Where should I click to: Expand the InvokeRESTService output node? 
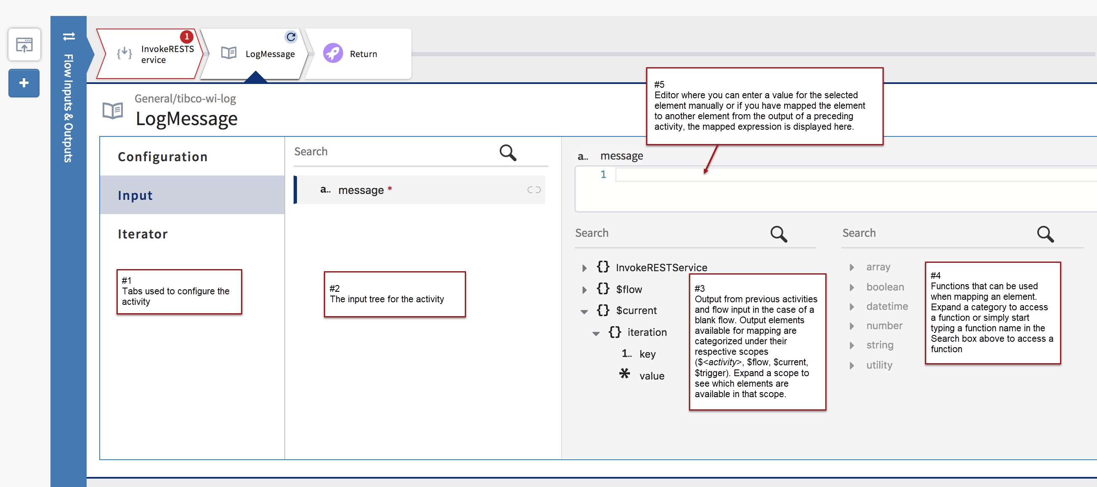point(584,268)
